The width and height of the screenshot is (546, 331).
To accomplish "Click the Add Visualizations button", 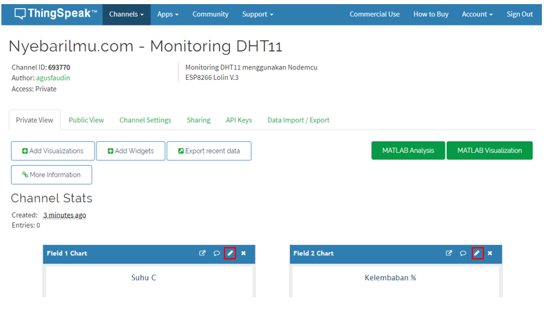I will tap(53, 151).
